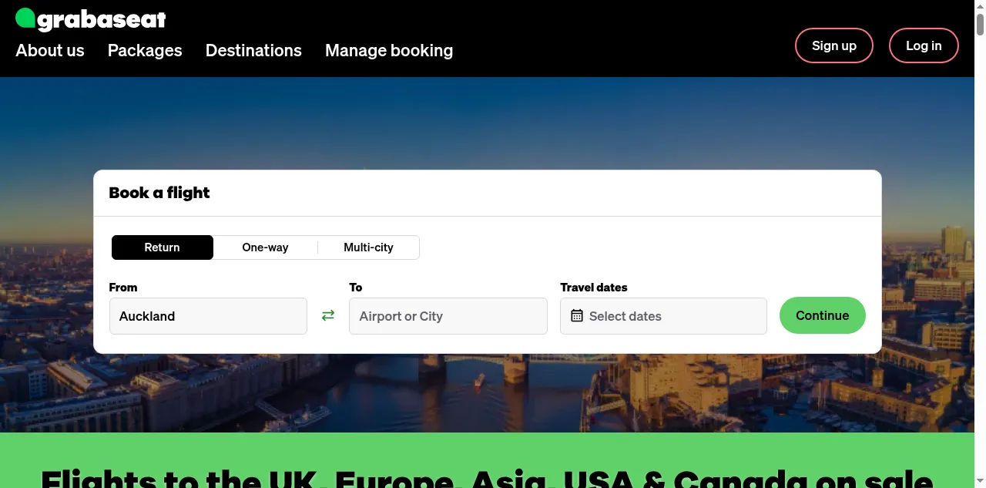Go to the Packages menu item
The height and width of the screenshot is (488, 986).
click(145, 51)
